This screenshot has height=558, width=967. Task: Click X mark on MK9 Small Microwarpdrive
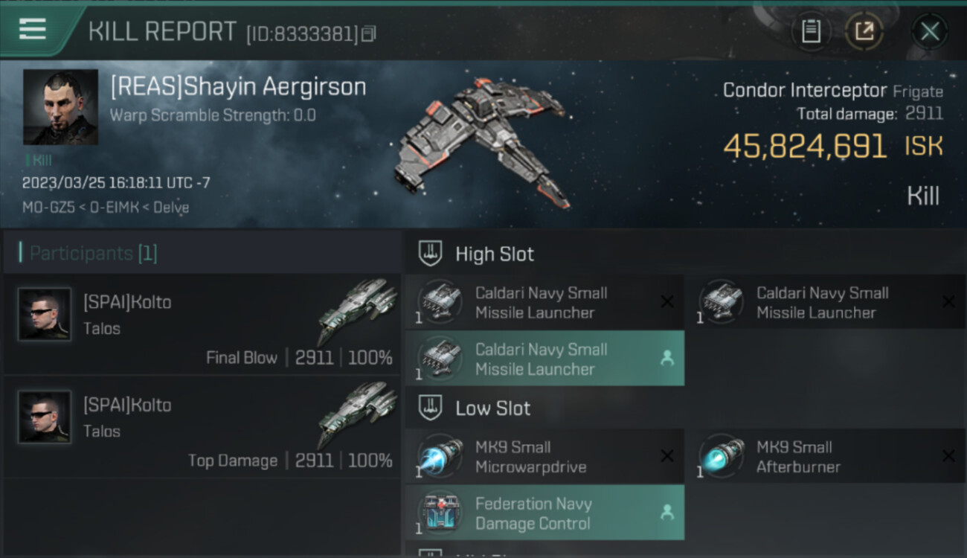(x=667, y=456)
